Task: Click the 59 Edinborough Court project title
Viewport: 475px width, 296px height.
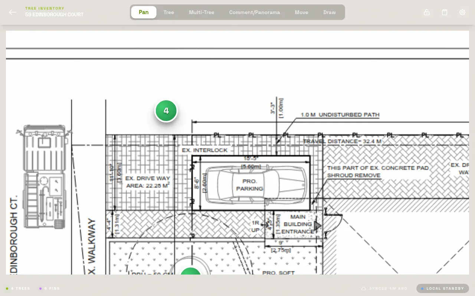Action: (x=54, y=15)
